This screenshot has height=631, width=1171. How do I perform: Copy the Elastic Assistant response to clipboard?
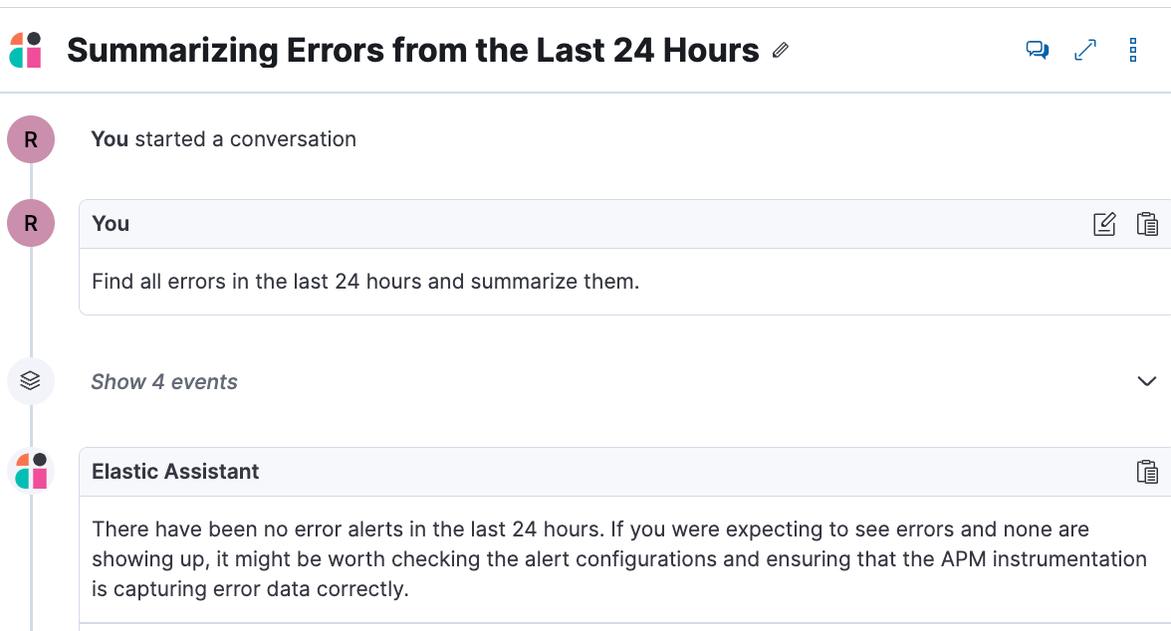(1147, 472)
